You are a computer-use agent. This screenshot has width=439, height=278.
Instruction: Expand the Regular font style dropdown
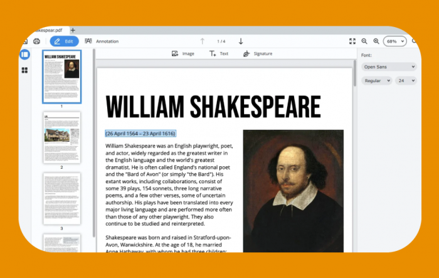click(x=376, y=81)
